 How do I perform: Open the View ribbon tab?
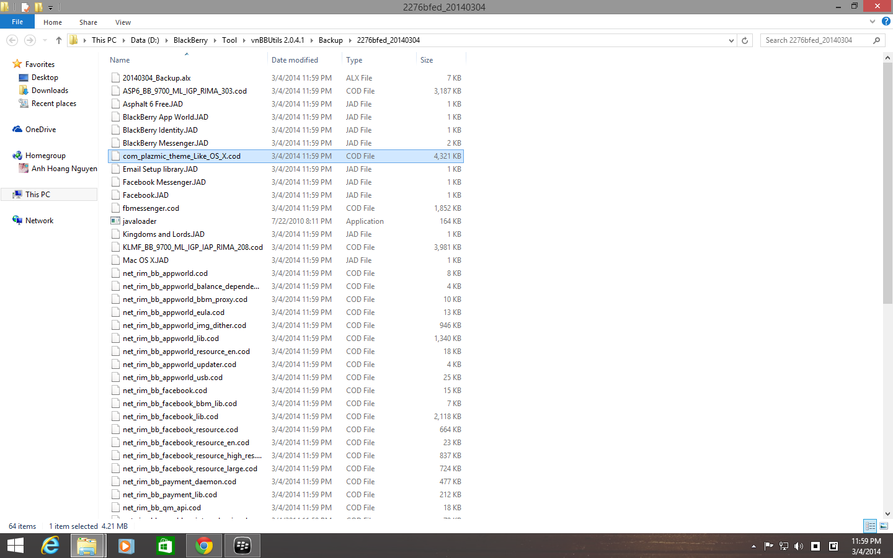point(123,22)
